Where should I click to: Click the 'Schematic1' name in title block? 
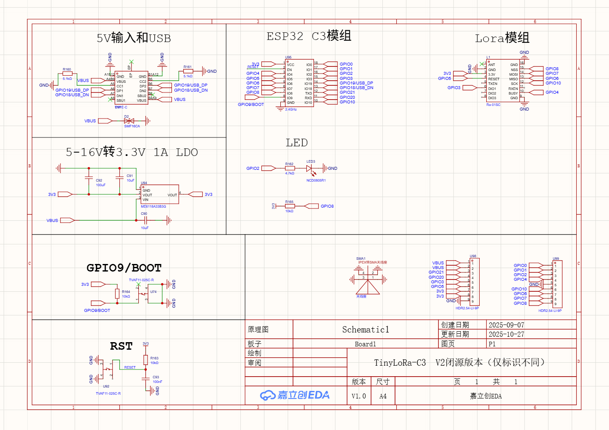point(366,330)
